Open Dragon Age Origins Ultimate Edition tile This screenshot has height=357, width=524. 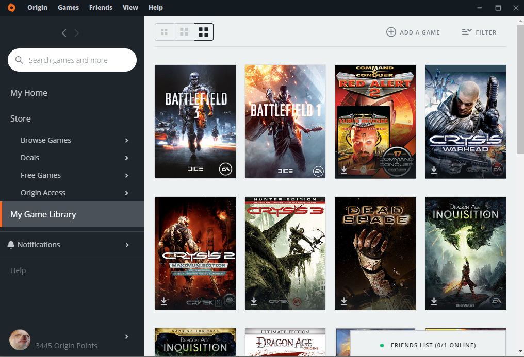point(285,342)
